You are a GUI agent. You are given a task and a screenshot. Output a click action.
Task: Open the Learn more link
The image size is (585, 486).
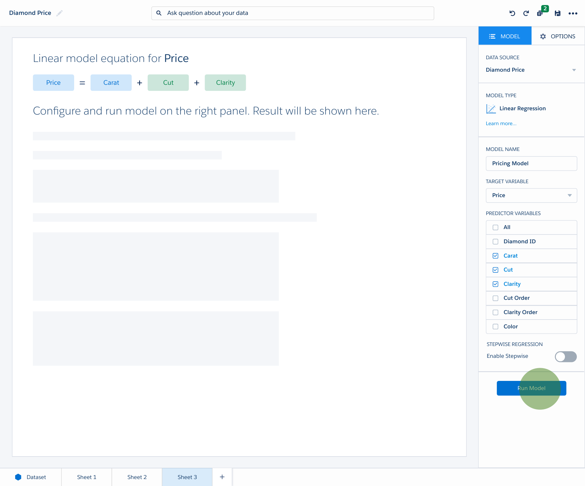pos(501,123)
